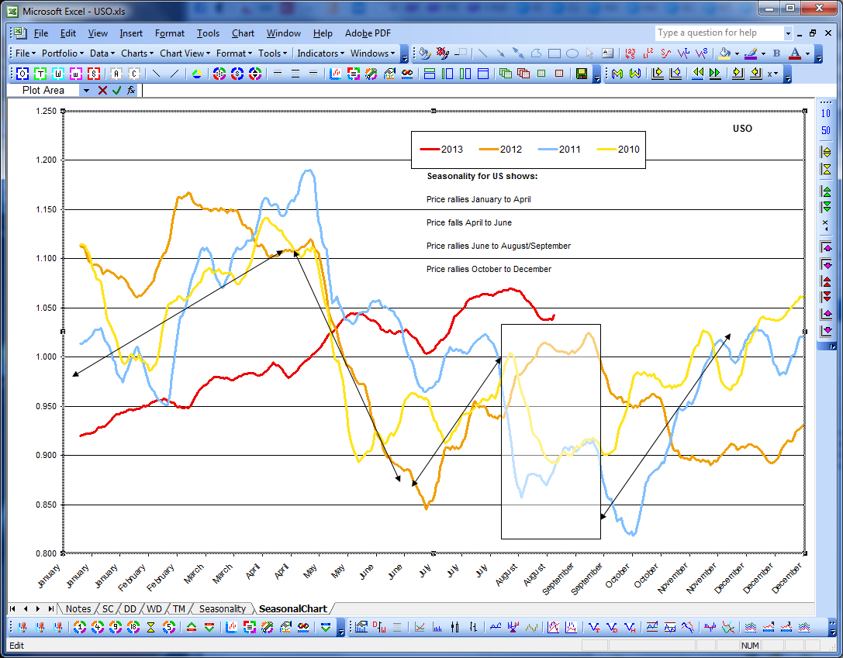This screenshot has height=658, width=843.
Task: Click the chart legend box
Action: pos(528,150)
